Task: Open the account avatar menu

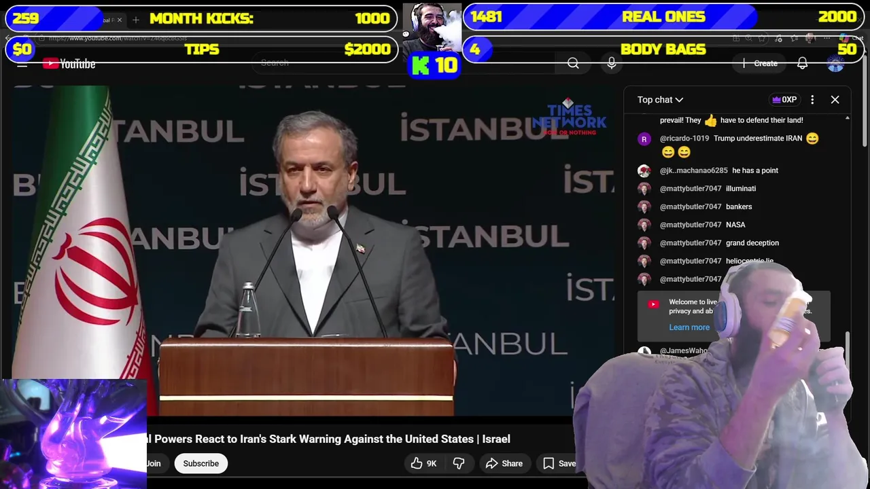Action: (x=835, y=63)
